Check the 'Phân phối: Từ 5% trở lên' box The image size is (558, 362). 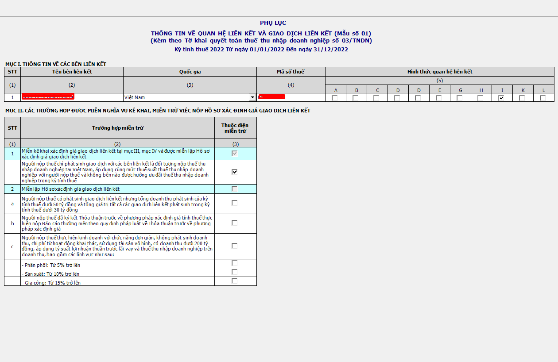pos(235,263)
